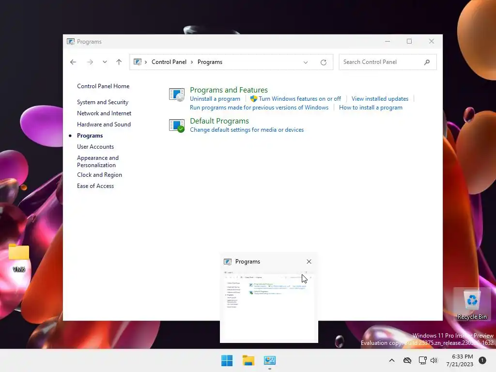The width and height of the screenshot is (496, 372).
Task: Click the Programs preview thumbnail image
Action: (x=269, y=305)
